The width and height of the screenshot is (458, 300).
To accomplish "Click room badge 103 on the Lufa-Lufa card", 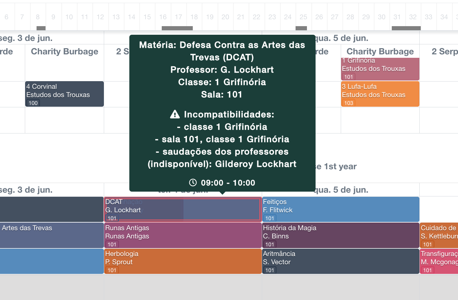I will (x=349, y=103).
